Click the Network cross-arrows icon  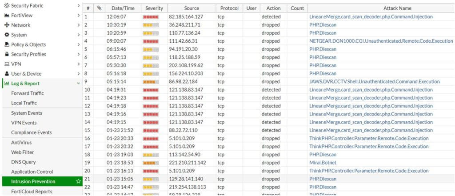pos(7,25)
